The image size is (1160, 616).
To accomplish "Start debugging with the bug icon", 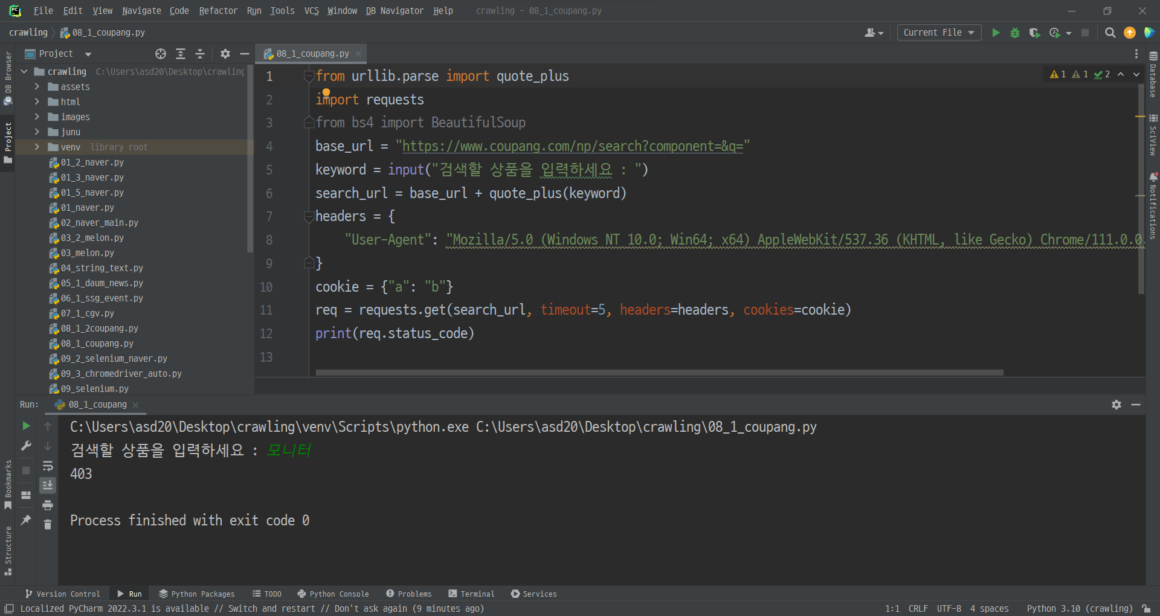I will click(1015, 33).
